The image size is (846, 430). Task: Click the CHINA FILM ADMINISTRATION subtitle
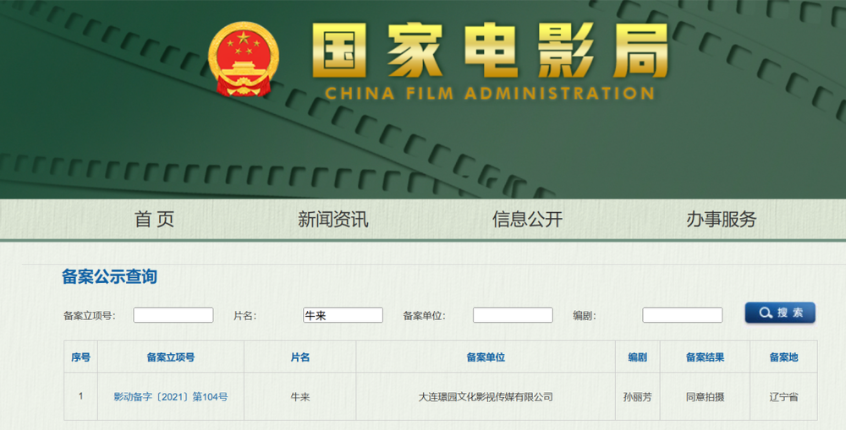pos(489,93)
